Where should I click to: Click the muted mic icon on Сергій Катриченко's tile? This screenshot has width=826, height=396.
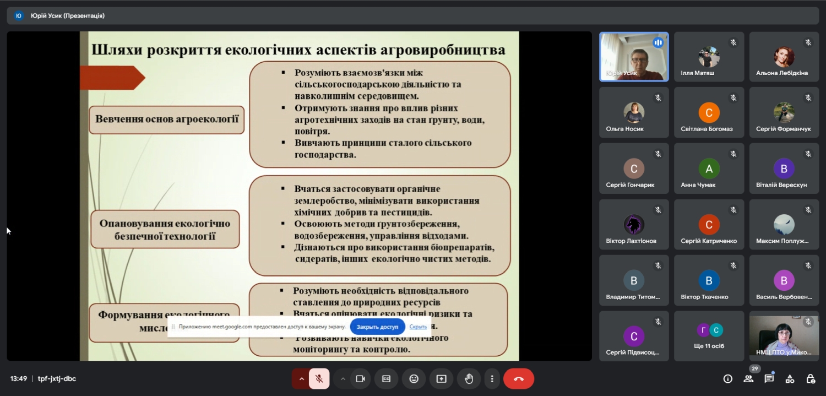[733, 210]
